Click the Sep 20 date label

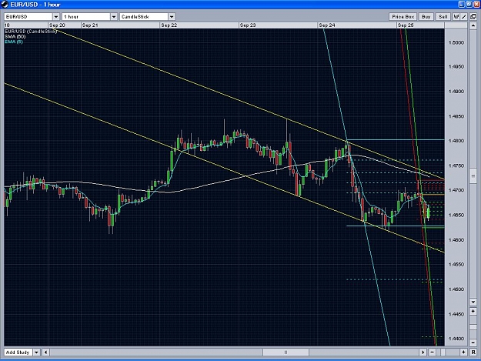pyautogui.click(x=57, y=25)
